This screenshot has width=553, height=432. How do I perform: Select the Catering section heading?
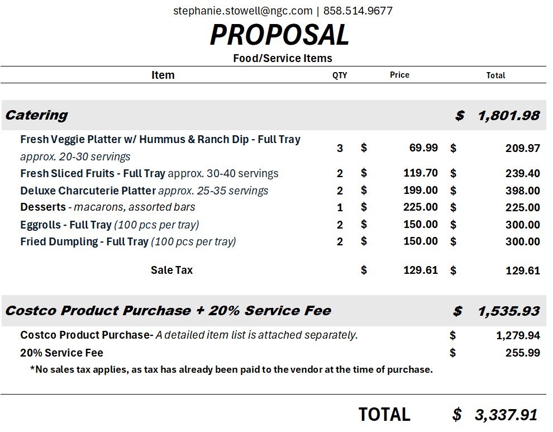click(37, 115)
